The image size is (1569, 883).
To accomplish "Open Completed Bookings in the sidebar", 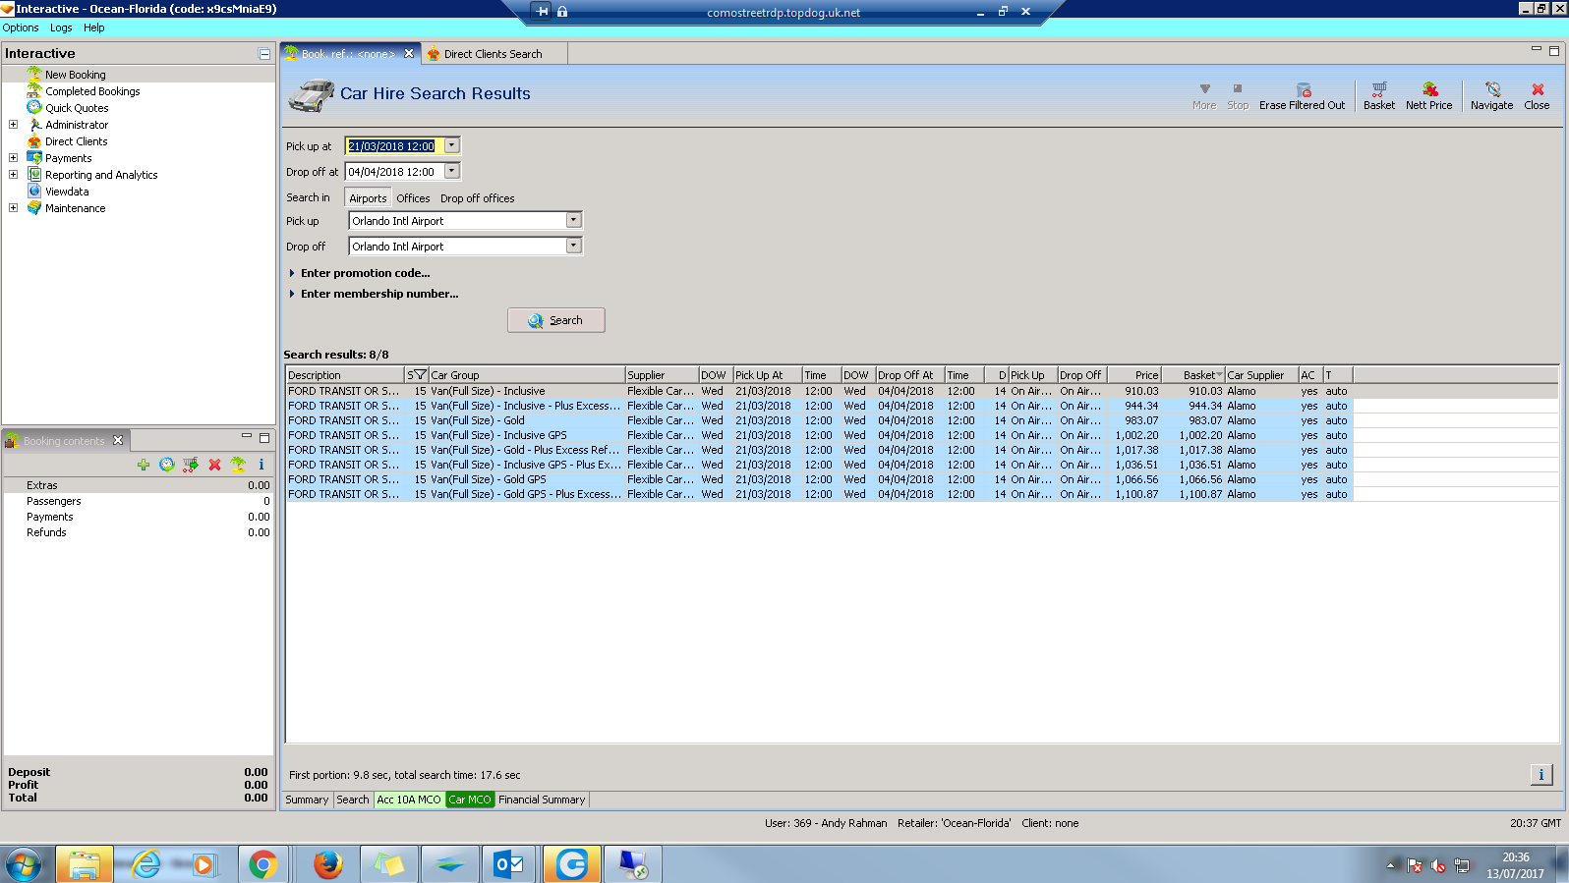I will pos(92,91).
